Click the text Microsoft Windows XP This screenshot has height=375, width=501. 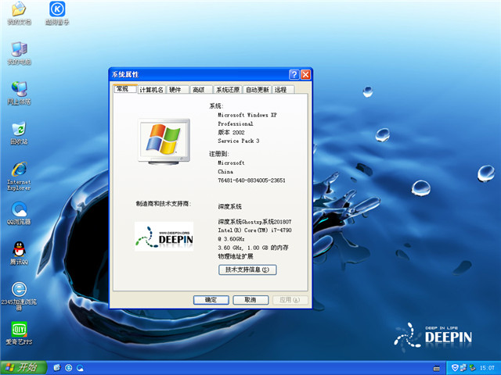coord(247,115)
